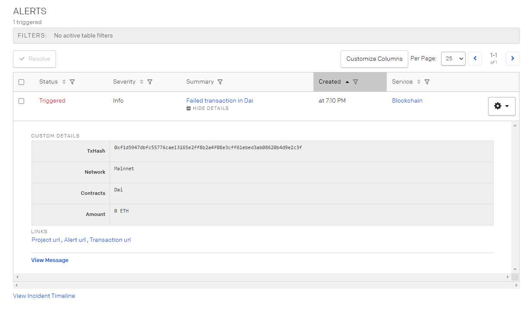Click the at 7:10 PM created time
The width and height of the screenshot is (529, 322).
(x=332, y=100)
